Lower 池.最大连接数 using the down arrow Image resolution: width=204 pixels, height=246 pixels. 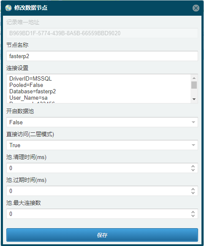(193, 216)
